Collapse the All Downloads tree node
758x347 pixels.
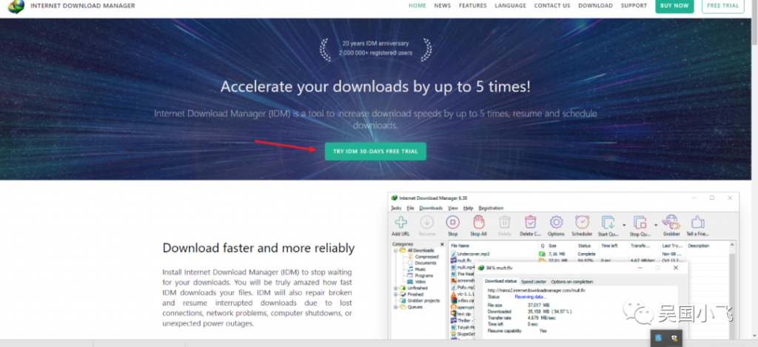coord(396,250)
